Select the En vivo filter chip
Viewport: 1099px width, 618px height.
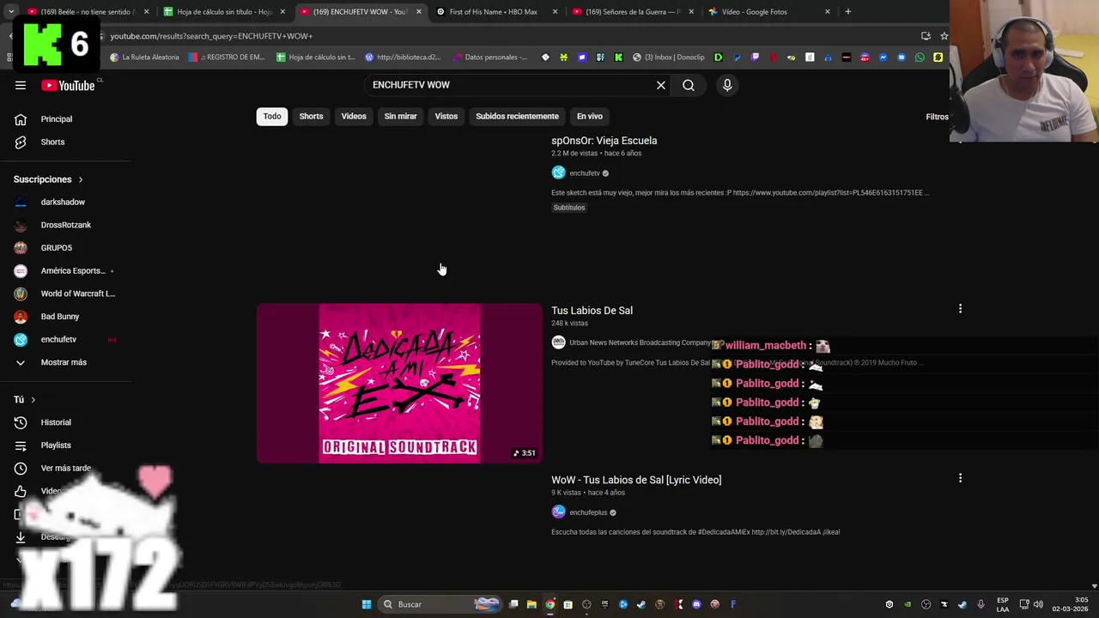589,116
